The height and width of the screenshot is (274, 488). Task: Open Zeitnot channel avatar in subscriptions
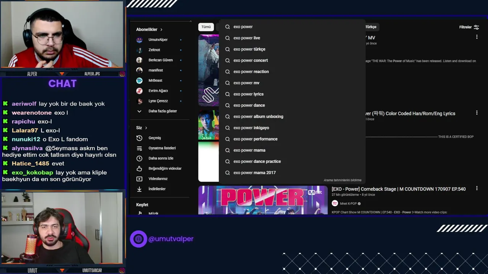point(140,50)
